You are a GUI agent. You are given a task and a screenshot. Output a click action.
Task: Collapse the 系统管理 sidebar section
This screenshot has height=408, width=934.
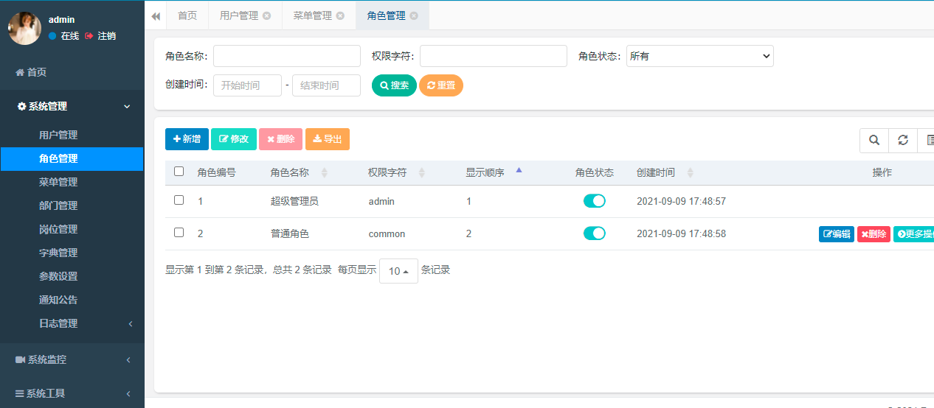click(x=72, y=106)
